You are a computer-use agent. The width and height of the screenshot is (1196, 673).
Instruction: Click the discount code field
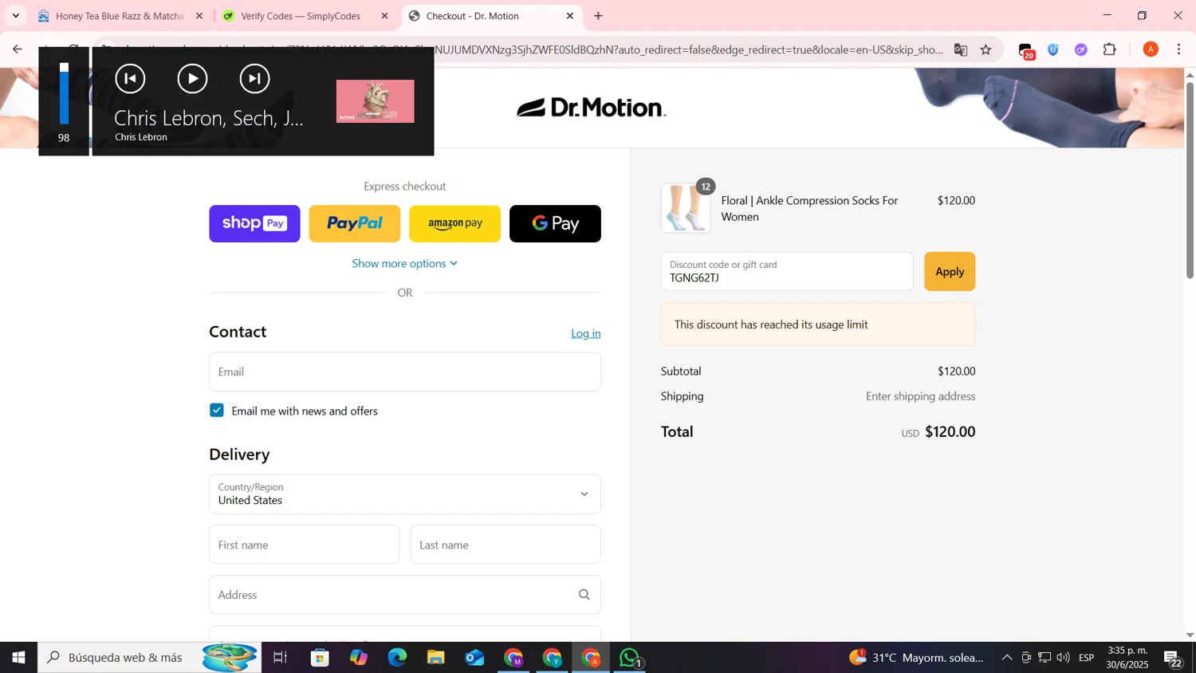pyautogui.click(x=787, y=271)
